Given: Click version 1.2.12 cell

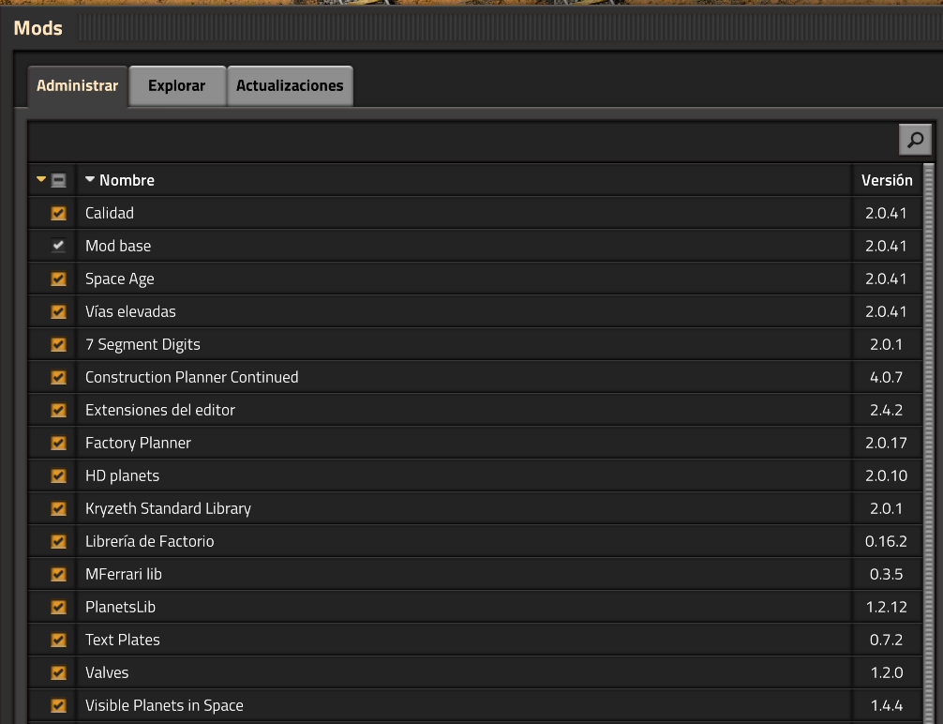Looking at the screenshot, I should 887,607.
